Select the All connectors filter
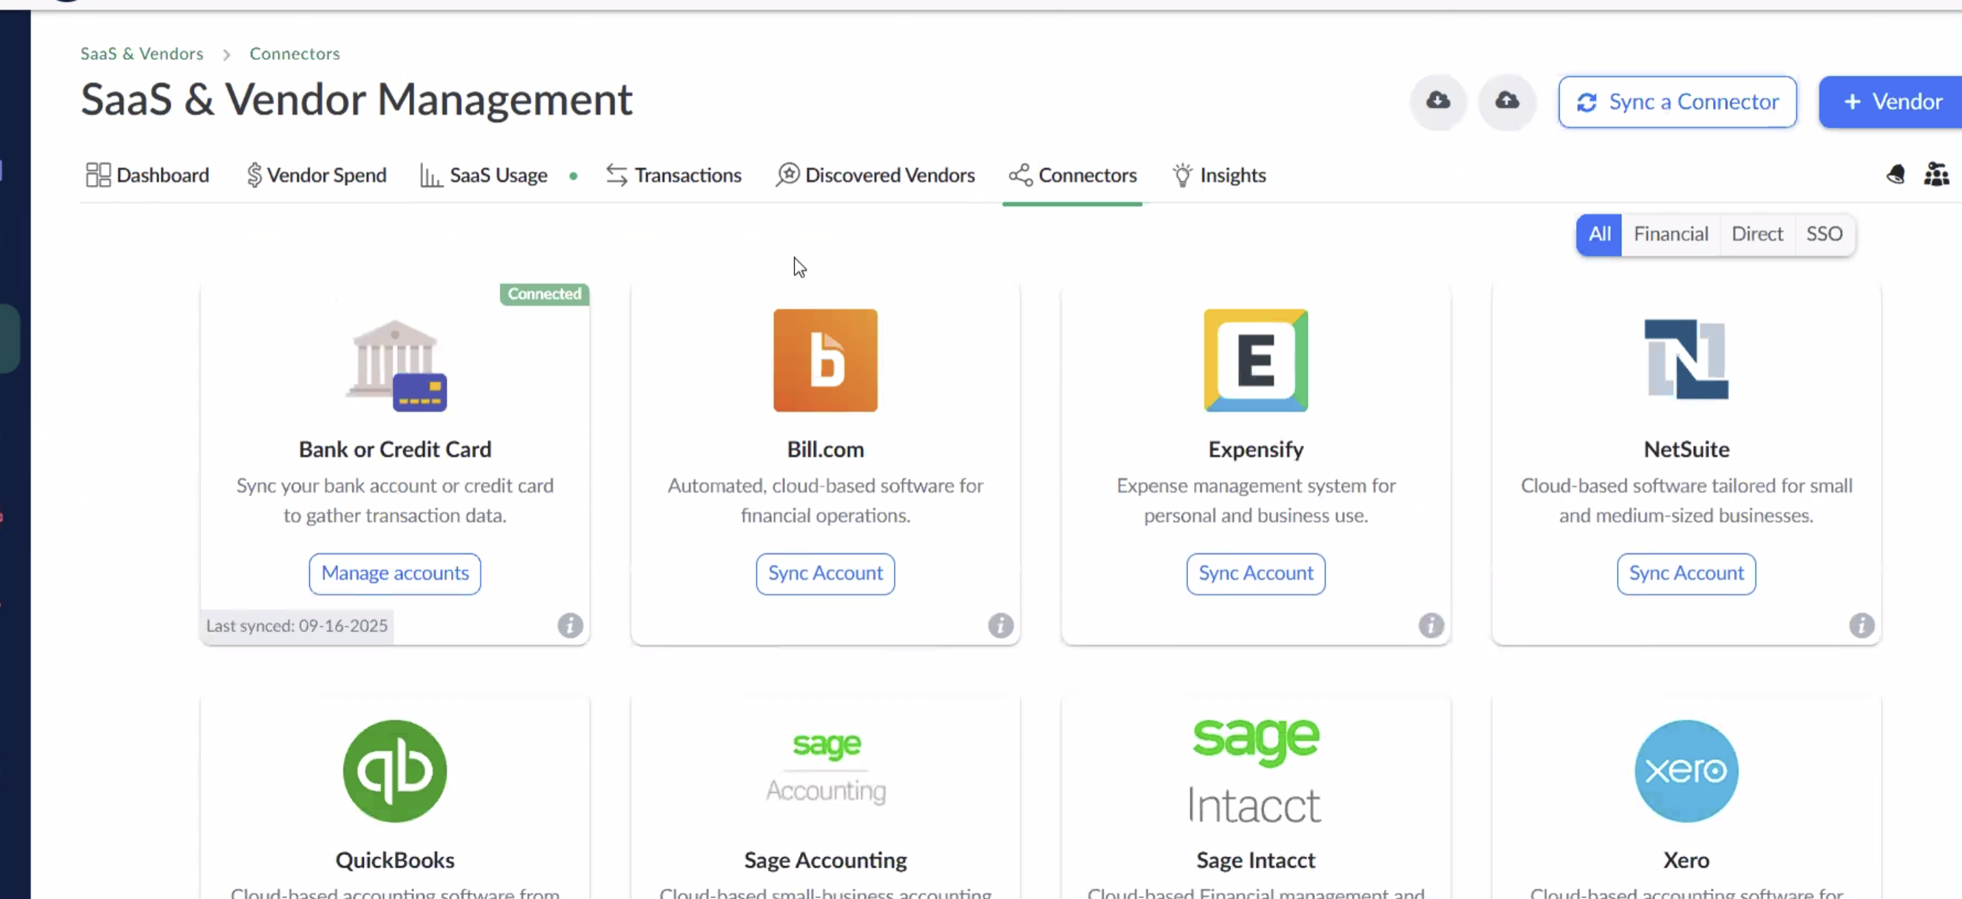 click(x=1599, y=234)
